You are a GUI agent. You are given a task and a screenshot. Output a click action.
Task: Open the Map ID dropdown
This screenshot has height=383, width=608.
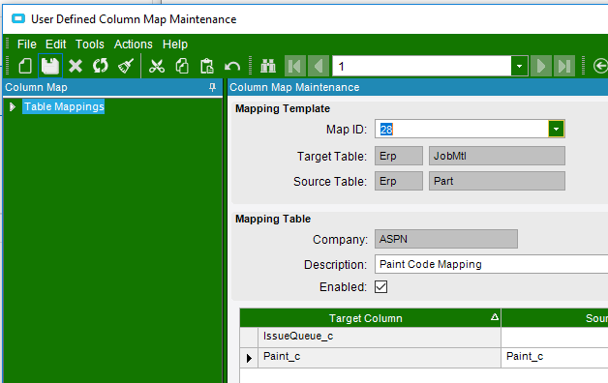pos(556,129)
